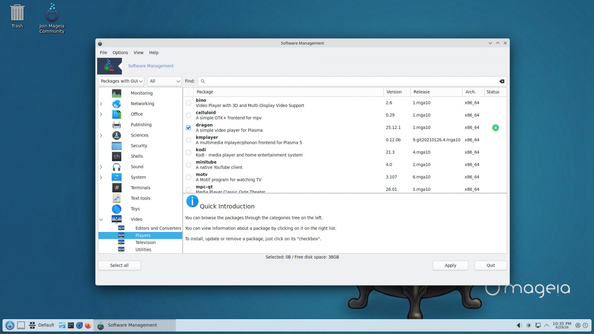Open the Options menu
Image resolution: width=594 pixels, height=334 pixels.
[120, 53]
